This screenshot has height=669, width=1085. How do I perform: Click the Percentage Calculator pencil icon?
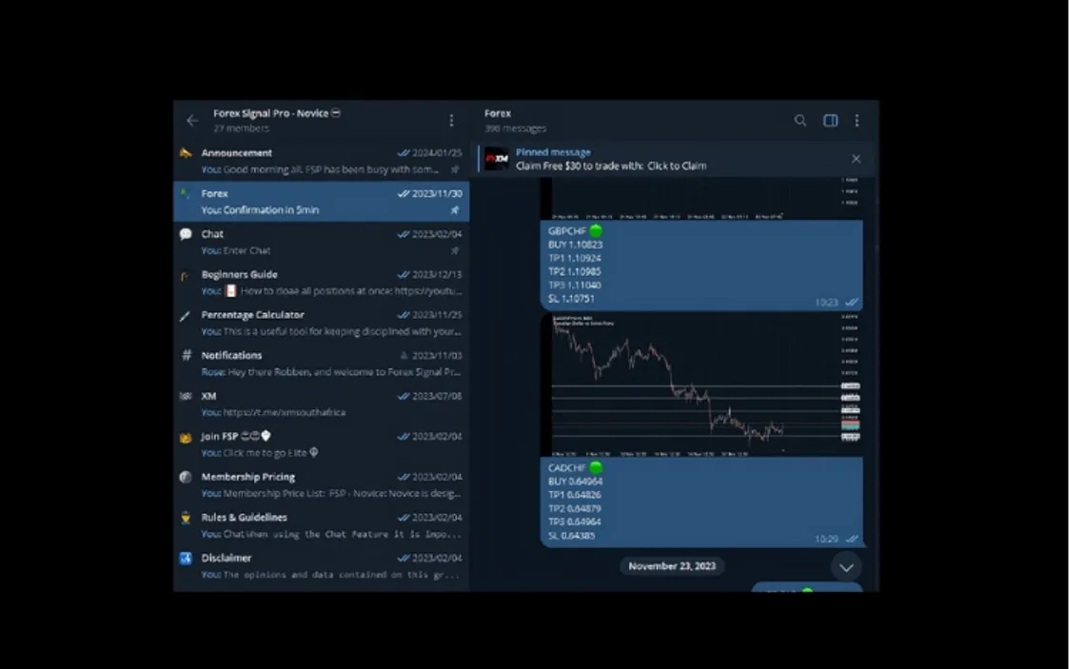point(185,316)
